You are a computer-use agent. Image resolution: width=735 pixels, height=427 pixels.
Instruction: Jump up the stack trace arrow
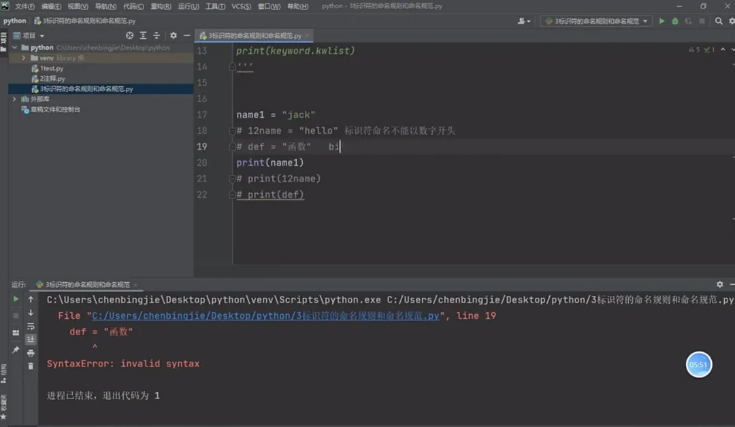pos(31,298)
